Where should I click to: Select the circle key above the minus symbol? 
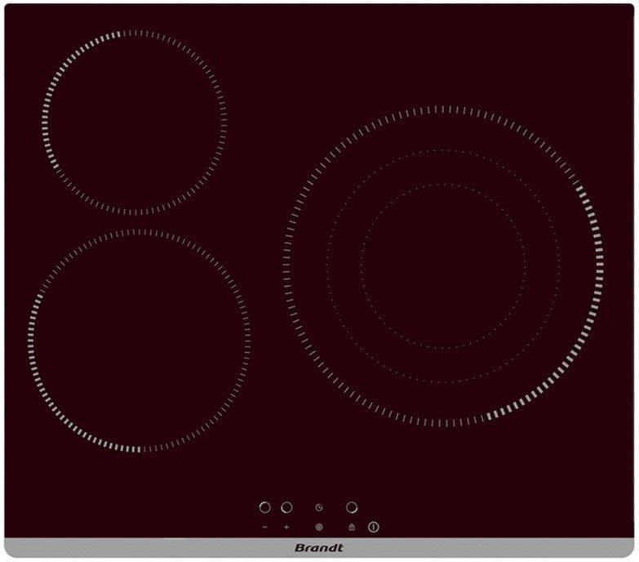pos(264,508)
